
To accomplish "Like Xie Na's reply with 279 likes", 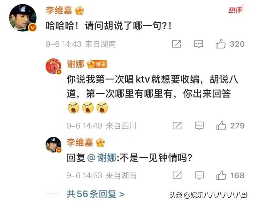I will click(221, 125).
